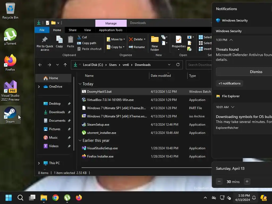This screenshot has height=204, width=272.
Task: Open taskbar Search
Action: tap(20, 198)
